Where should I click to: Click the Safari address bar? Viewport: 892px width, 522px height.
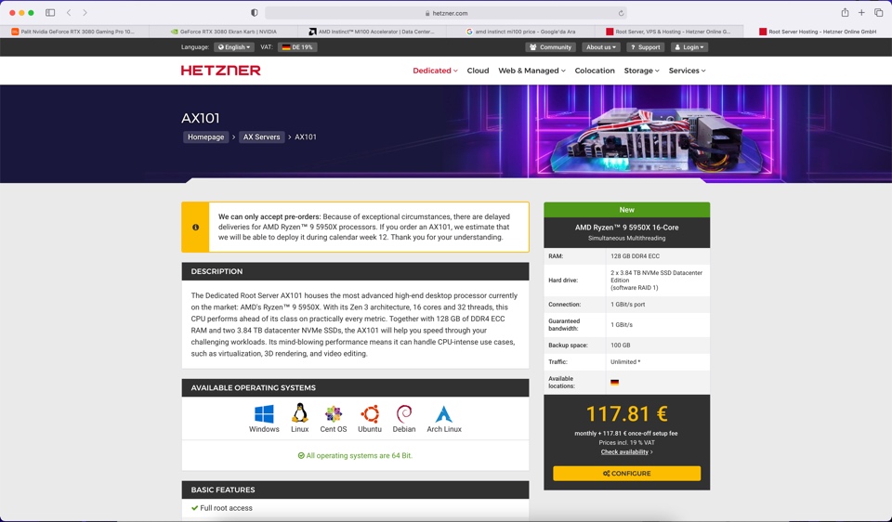[446, 13]
